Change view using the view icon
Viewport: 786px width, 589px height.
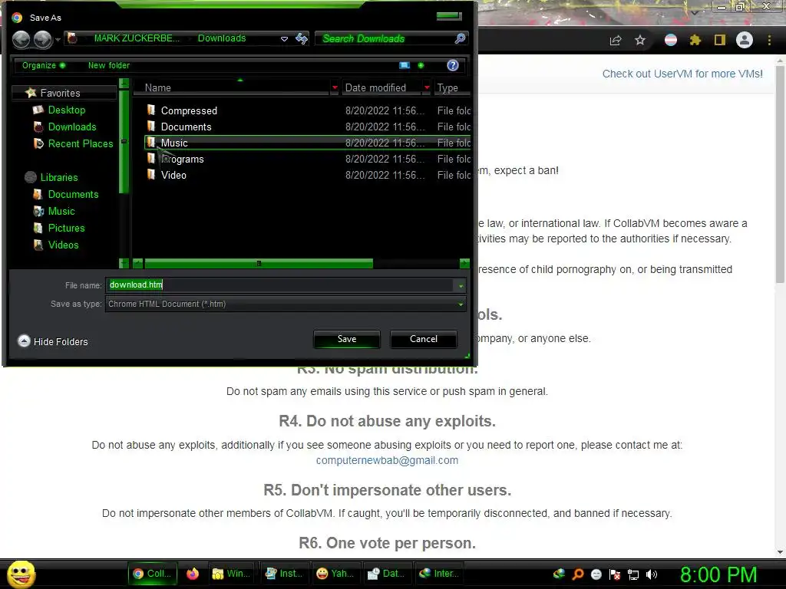[x=405, y=65]
